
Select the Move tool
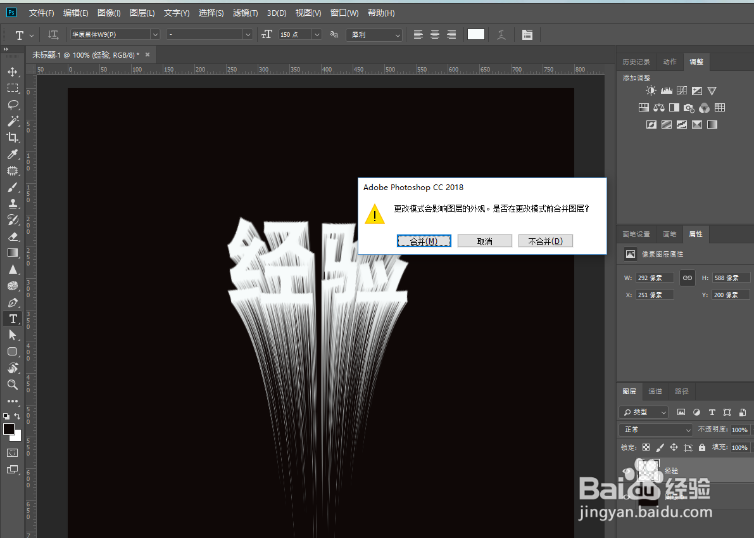click(13, 72)
